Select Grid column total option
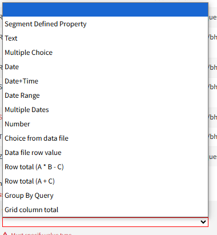This screenshot has width=217, height=235. point(105,210)
